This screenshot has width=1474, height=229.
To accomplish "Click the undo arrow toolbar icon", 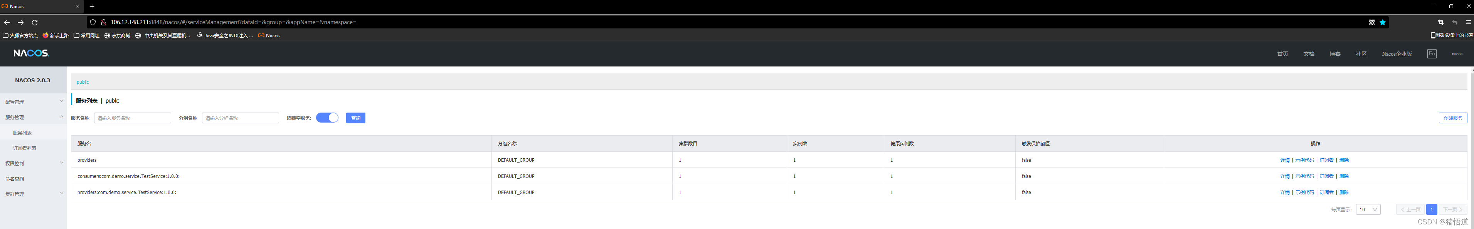I will pyautogui.click(x=1455, y=22).
